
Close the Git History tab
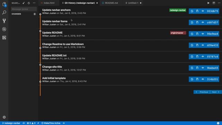tap(97, 3)
